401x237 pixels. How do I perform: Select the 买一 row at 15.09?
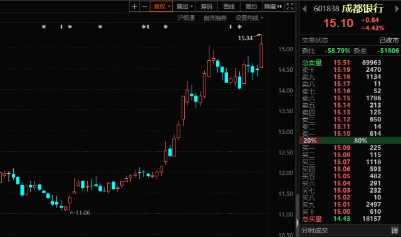350,148
